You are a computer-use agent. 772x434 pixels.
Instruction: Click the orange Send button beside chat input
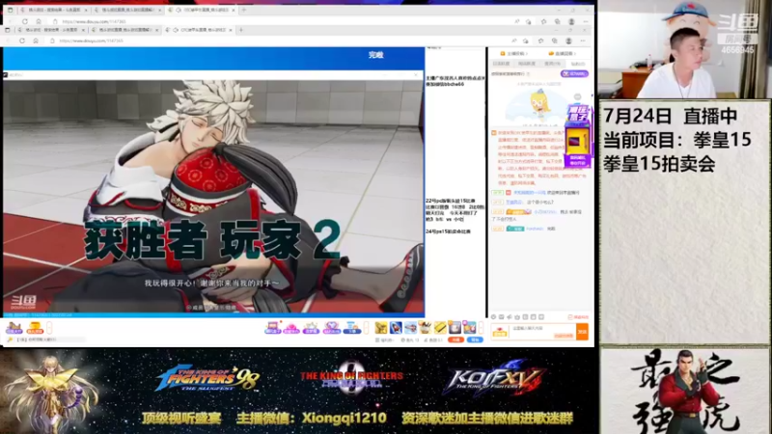(x=583, y=332)
